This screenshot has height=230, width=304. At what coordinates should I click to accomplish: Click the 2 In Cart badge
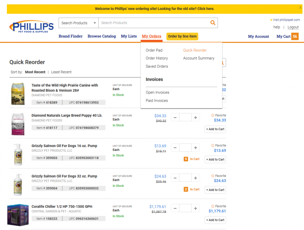pos(191,189)
